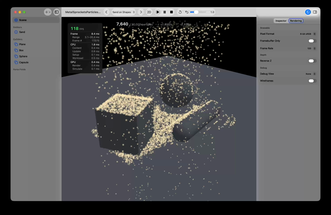The width and height of the screenshot is (331, 215).
Task: Stop the simulation with the Stop button
Action: click(x=171, y=12)
